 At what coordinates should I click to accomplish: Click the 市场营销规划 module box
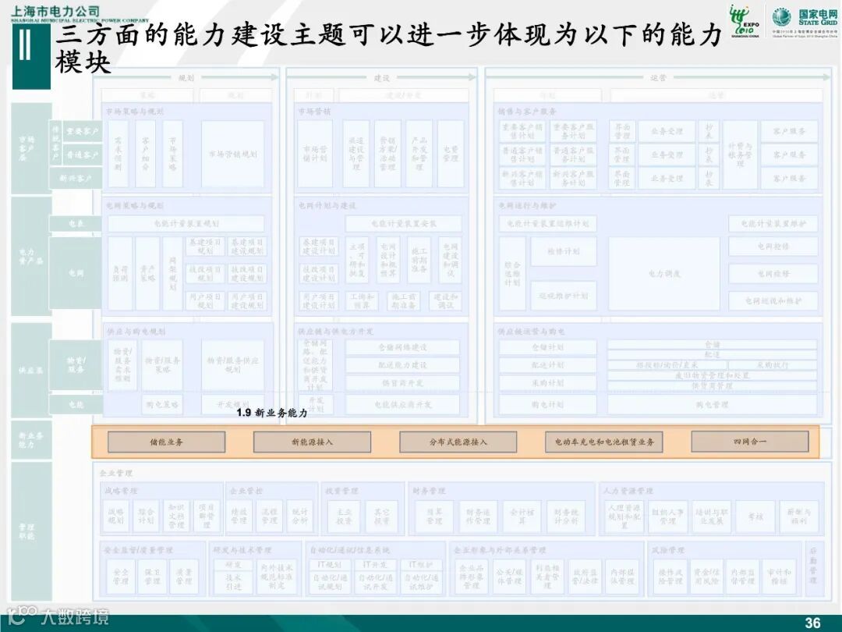coord(233,154)
